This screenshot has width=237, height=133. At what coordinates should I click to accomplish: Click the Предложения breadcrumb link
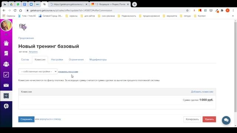[x=26, y=38]
